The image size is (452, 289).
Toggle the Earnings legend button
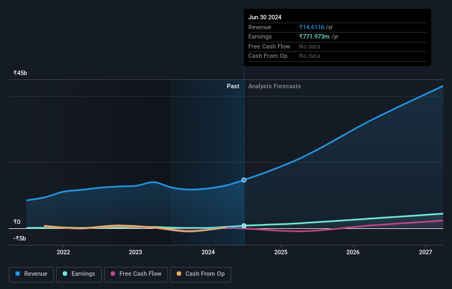(79, 274)
